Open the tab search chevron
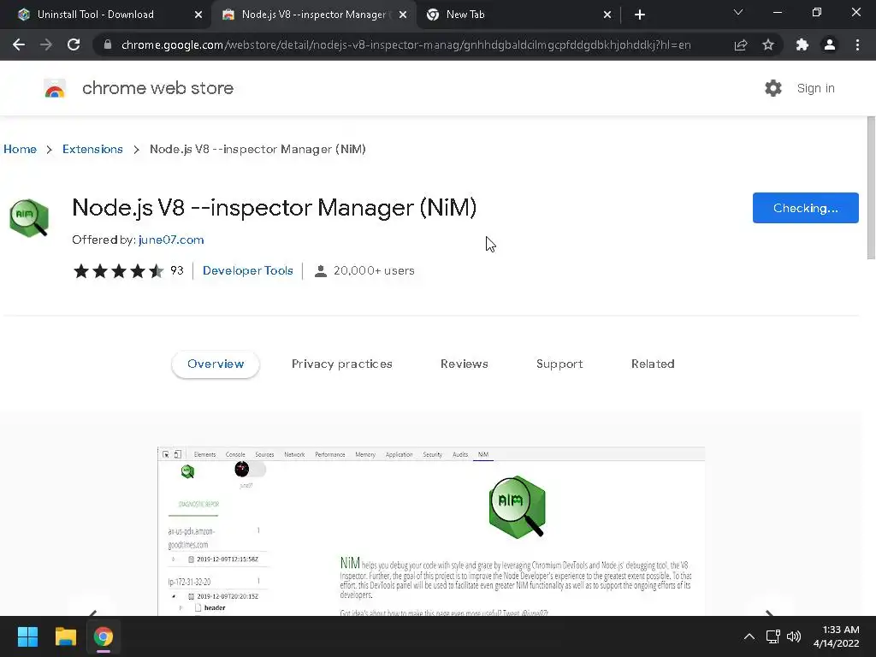The height and width of the screenshot is (657, 876). pos(738,12)
